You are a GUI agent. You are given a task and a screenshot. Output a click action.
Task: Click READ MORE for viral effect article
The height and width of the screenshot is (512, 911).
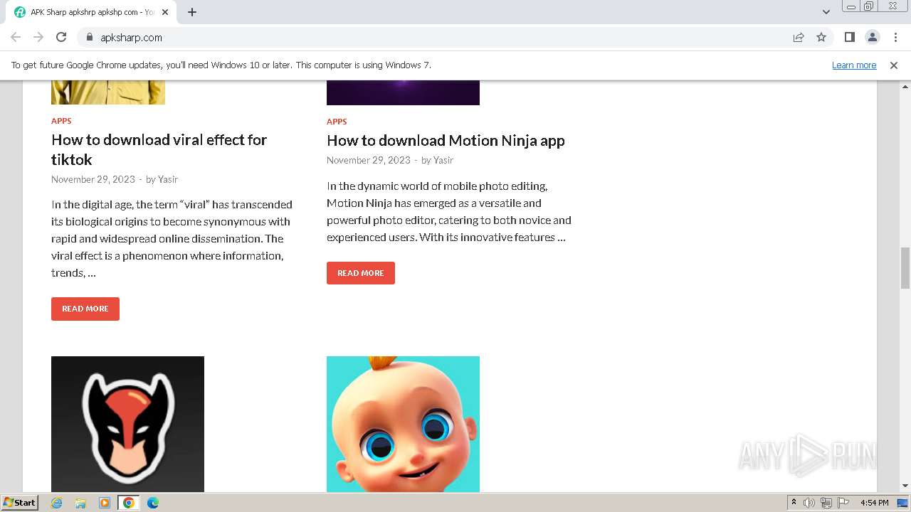click(85, 309)
